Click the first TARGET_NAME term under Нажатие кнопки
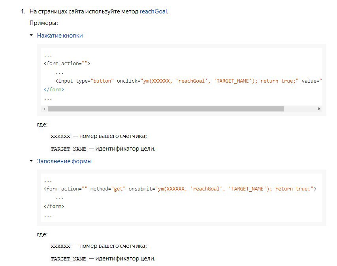 68,149
